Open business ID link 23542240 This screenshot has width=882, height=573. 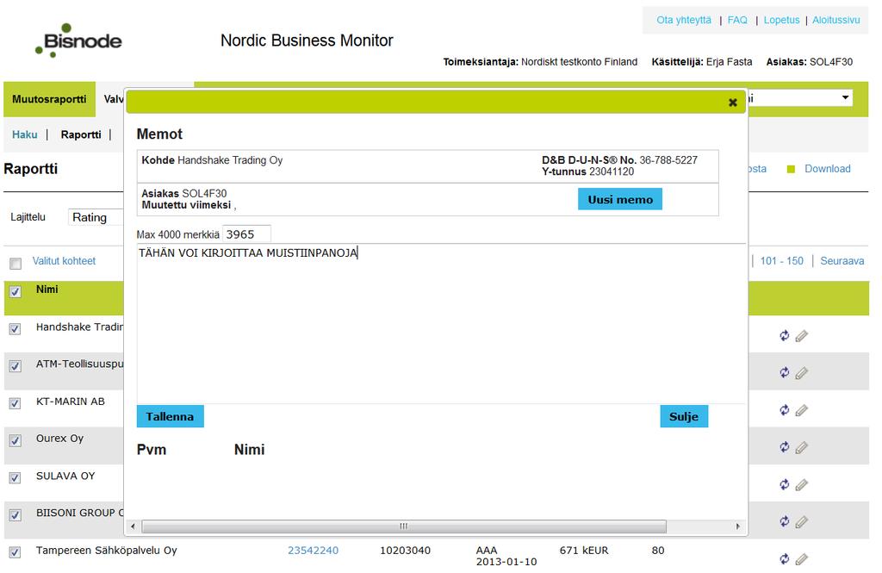313,551
